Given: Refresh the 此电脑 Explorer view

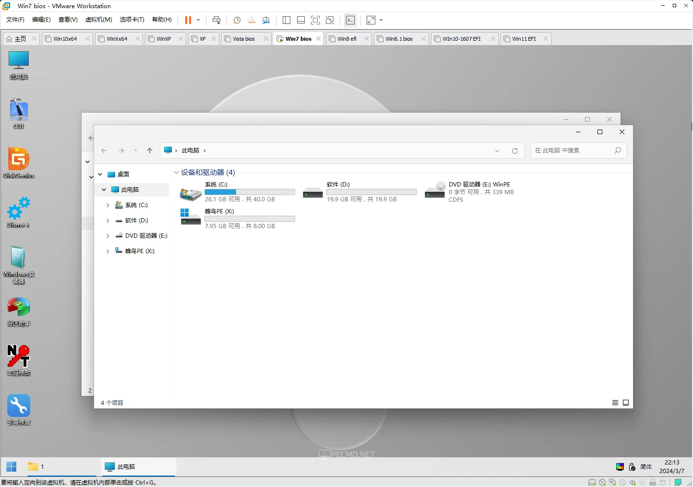Looking at the screenshot, I should coord(515,151).
